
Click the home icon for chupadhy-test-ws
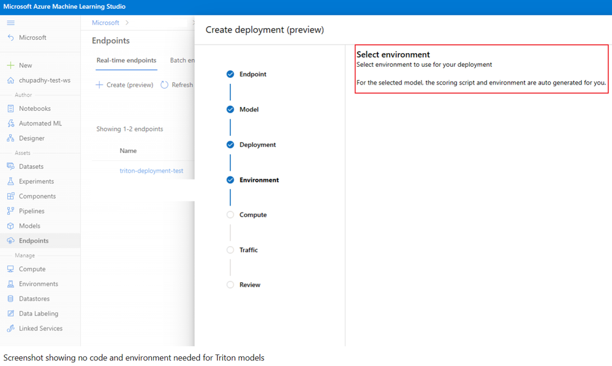click(x=10, y=80)
